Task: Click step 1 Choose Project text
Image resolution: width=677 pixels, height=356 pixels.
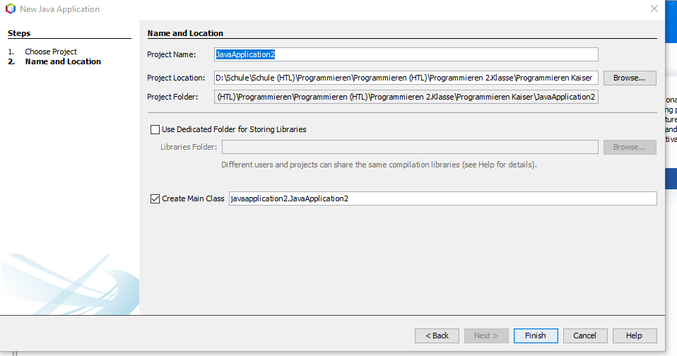Action: point(50,52)
